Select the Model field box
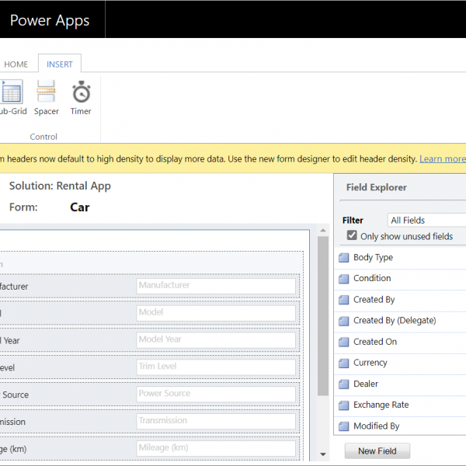466x466 pixels. (x=216, y=313)
